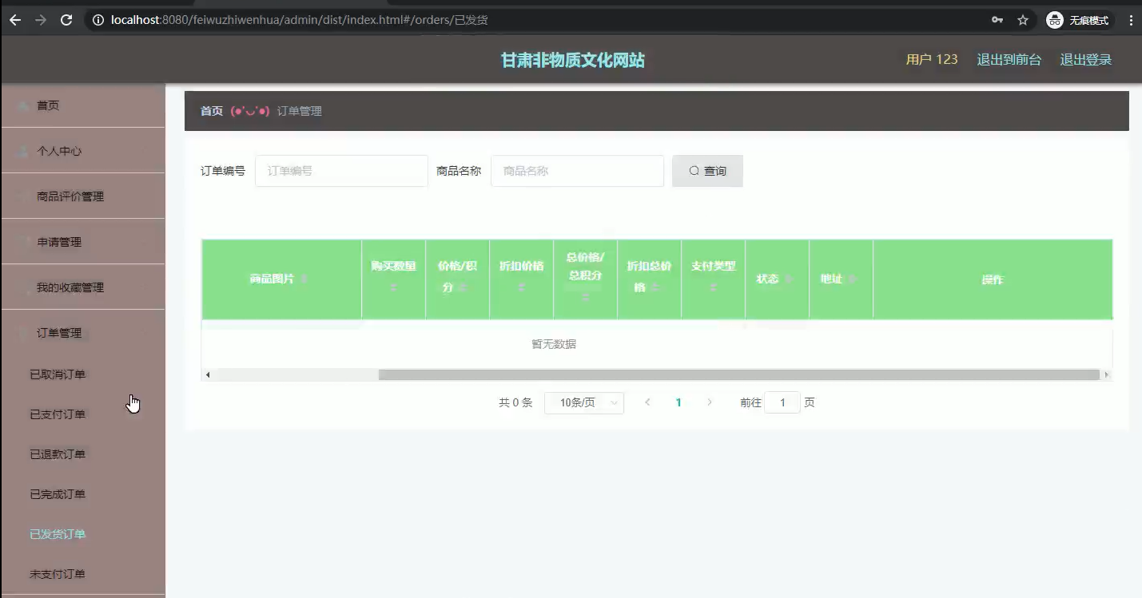This screenshot has height=598, width=1142.
Task: Select 未支付订单 submenu
Action: (x=83, y=574)
